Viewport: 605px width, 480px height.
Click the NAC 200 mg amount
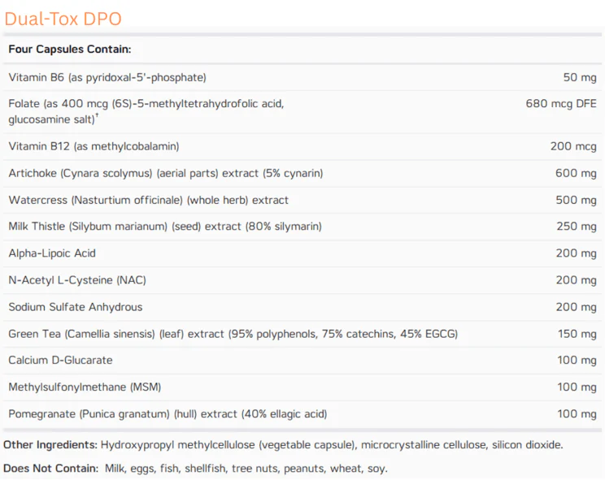(576, 280)
